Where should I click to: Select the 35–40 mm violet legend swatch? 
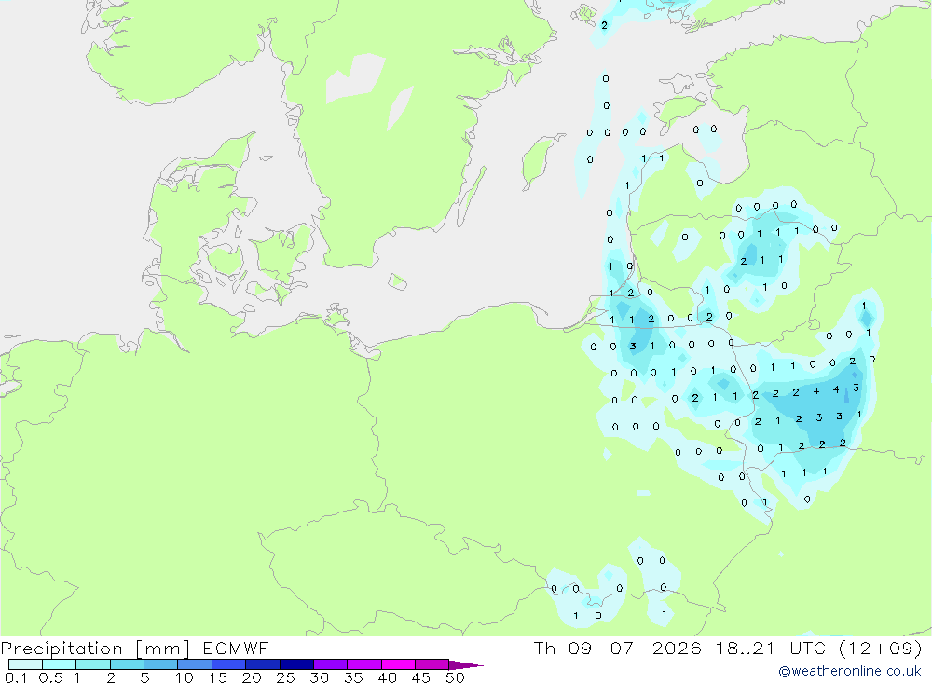[x=364, y=664]
